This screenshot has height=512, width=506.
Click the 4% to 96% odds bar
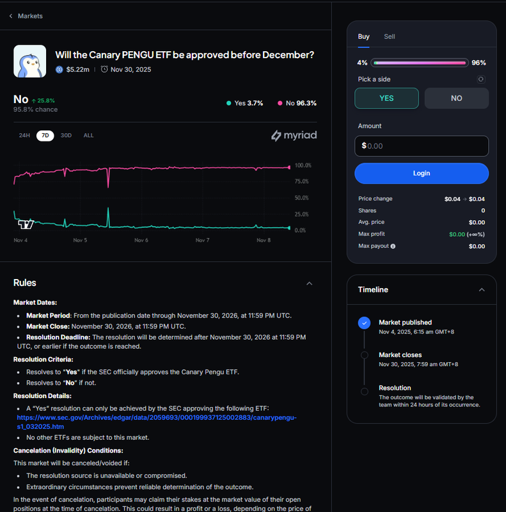[x=420, y=63]
